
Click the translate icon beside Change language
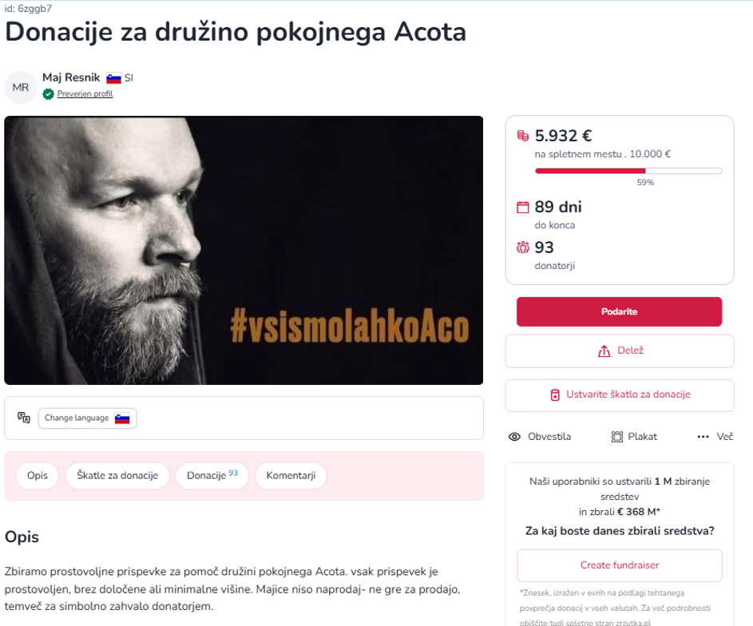click(x=24, y=418)
